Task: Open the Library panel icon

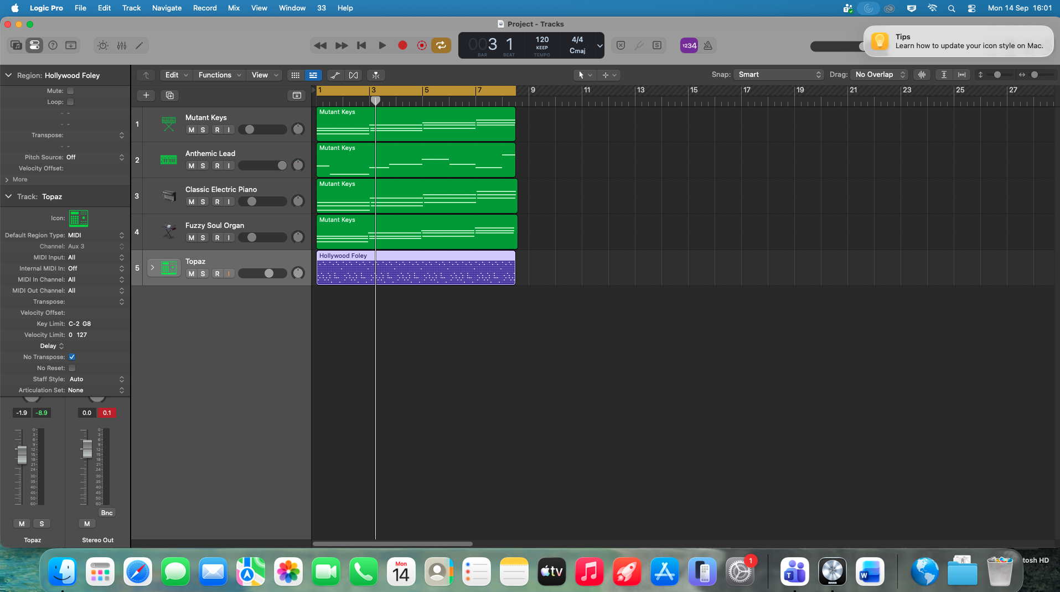Action: tap(16, 45)
